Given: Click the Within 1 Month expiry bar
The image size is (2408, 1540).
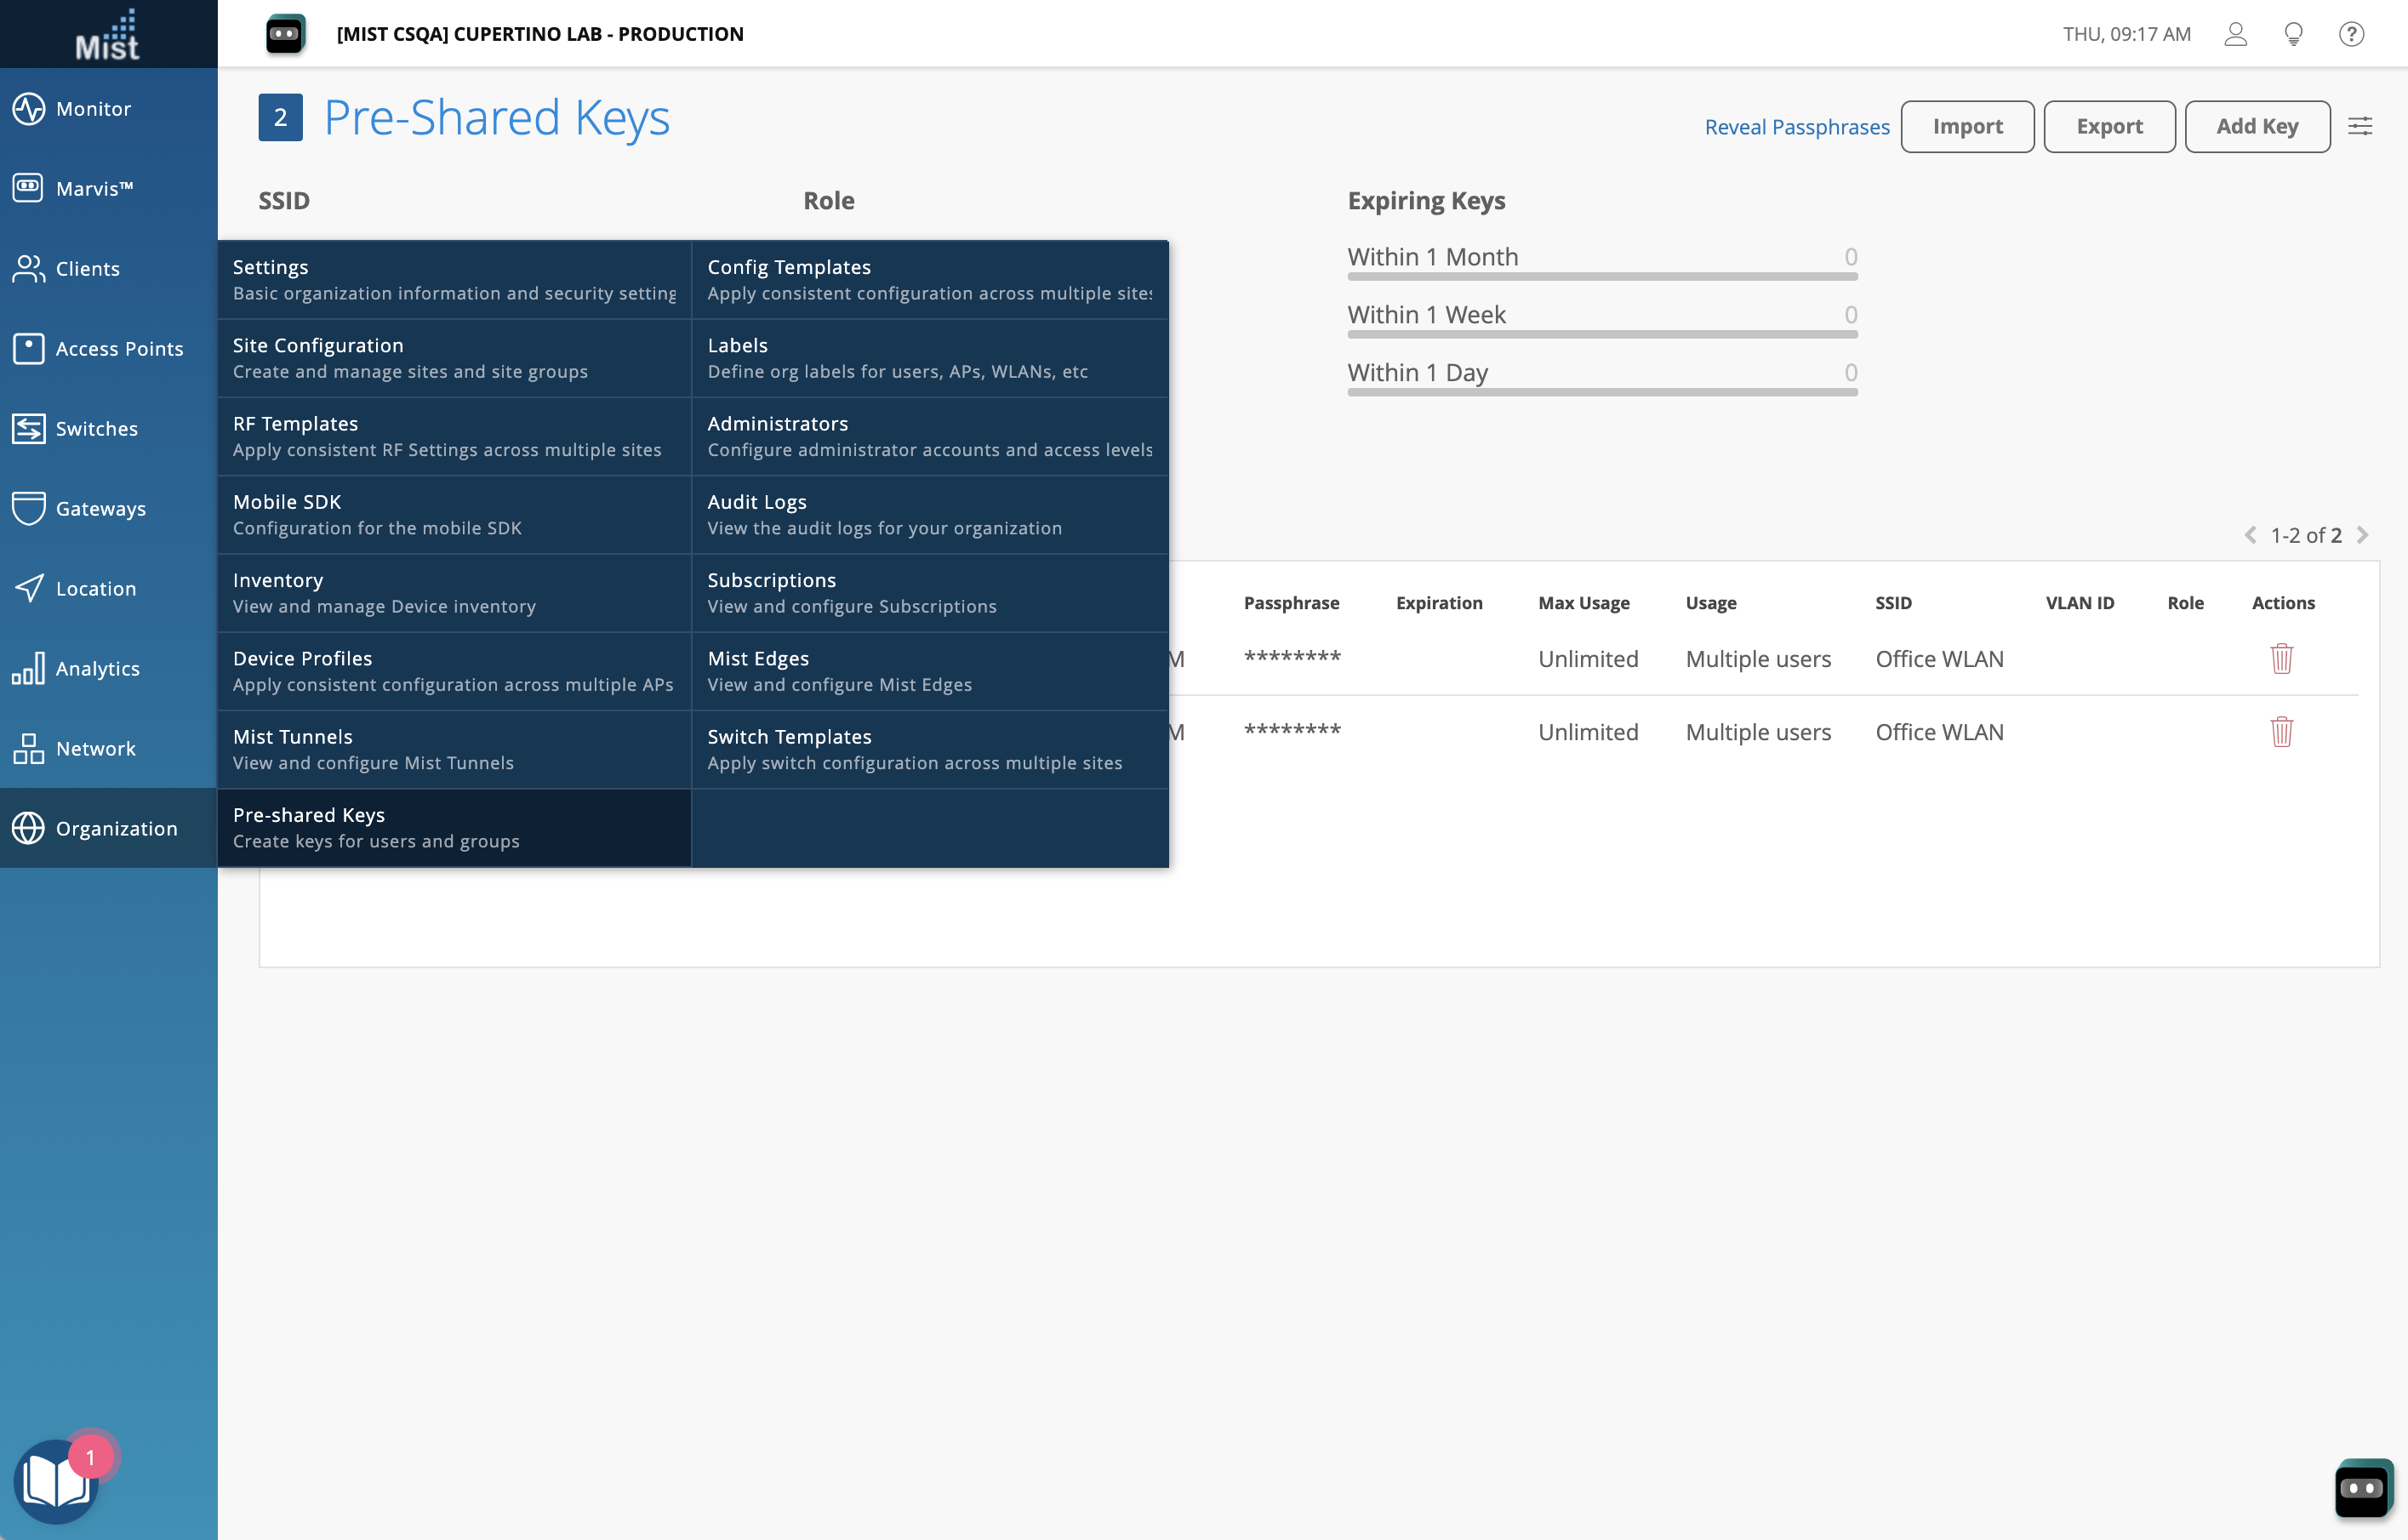Looking at the screenshot, I should [x=1601, y=275].
